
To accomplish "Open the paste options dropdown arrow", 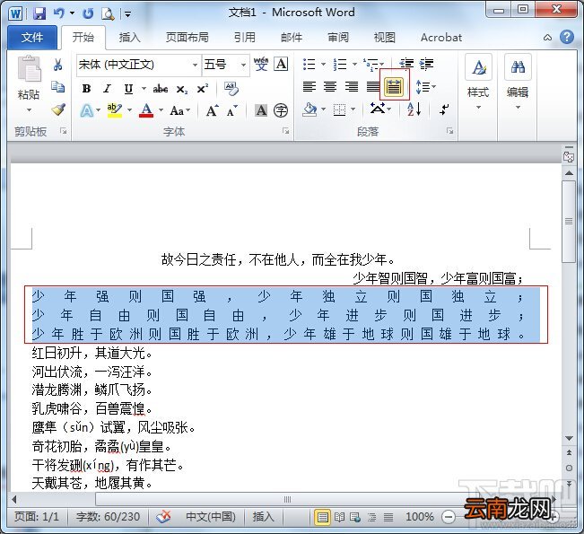I will click(29, 109).
